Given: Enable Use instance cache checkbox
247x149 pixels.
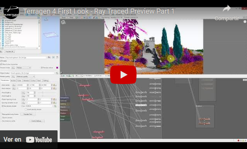Looking at the screenshot, I should click(x=1, y=121).
